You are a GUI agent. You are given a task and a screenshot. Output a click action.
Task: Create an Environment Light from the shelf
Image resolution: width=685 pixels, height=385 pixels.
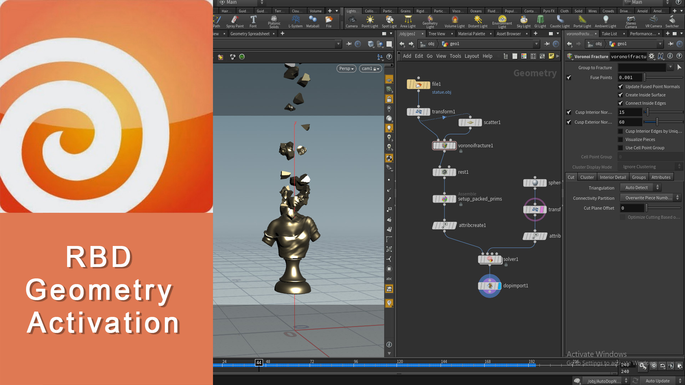pyautogui.click(x=502, y=21)
